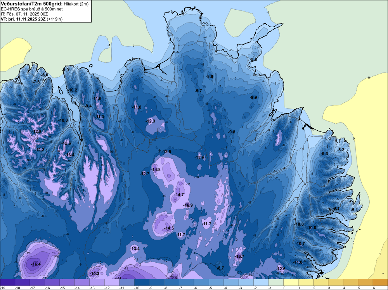Click the -7.8 temperature label
The height and width of the screenshot is (290, 388).
point(36,82)
